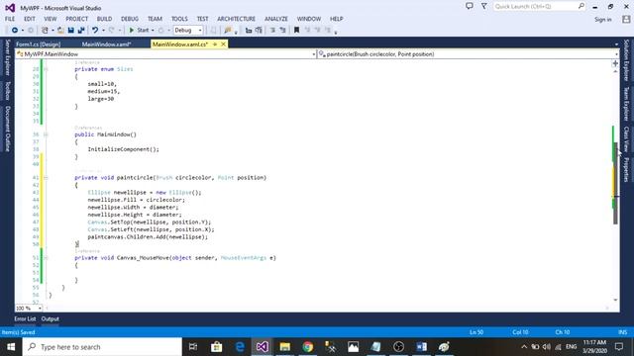634x356 pixels.
Task: Open the PROJECT menu
Action: point(77,19)
